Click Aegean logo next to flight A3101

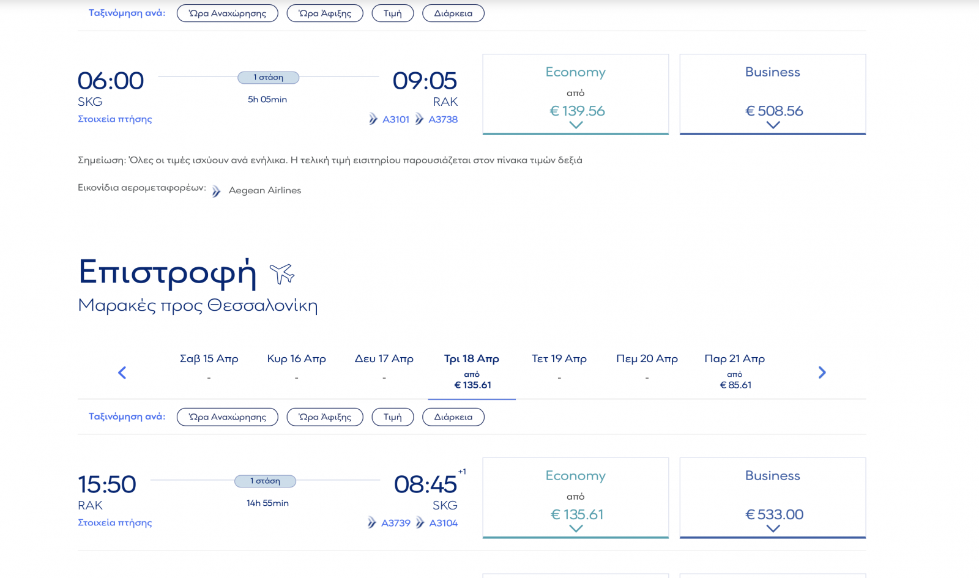373,119
